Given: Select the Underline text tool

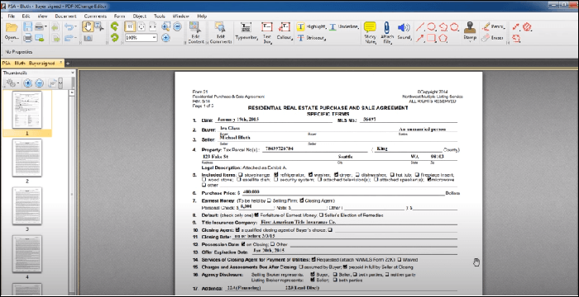Looking at the screenshot, I should point(343,27).
